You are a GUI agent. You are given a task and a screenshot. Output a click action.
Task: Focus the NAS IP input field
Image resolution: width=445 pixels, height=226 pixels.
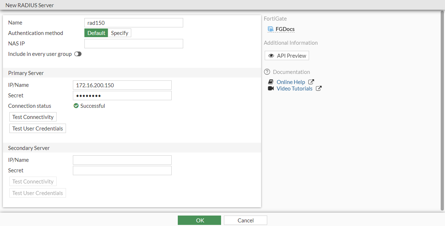(134, 44)
